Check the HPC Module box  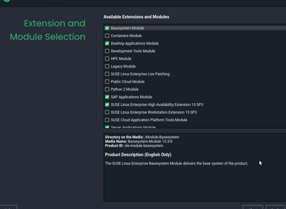point(107,59)
